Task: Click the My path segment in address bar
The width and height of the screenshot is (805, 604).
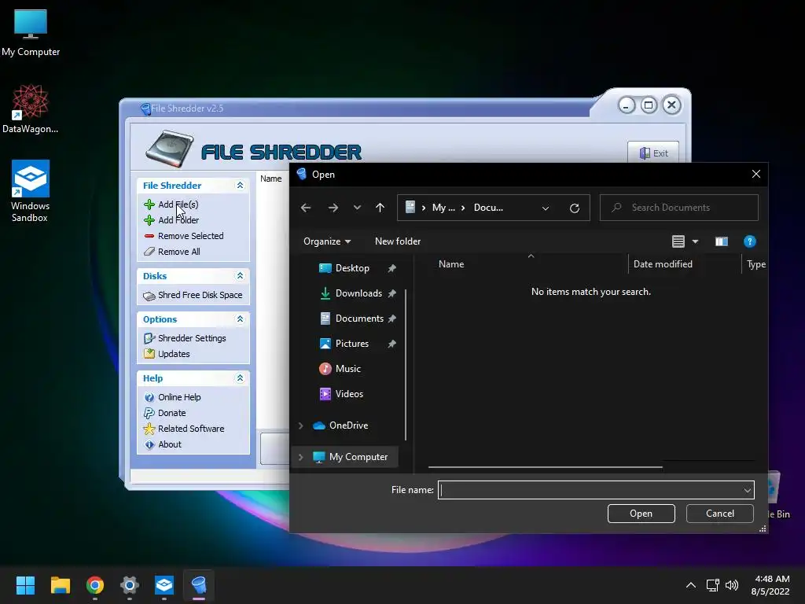Action: coord(443,208)
